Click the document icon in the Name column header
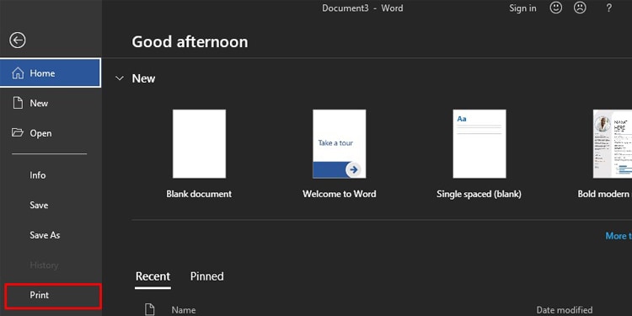632x316 pixels. [149, 309]
